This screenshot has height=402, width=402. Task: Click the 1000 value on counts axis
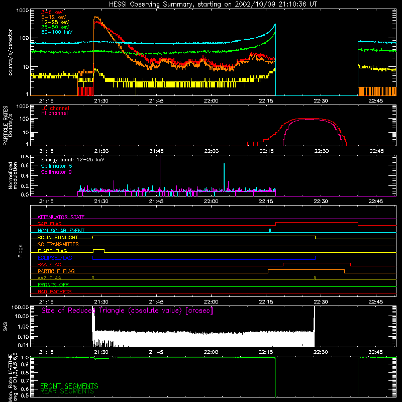point(22,11)
